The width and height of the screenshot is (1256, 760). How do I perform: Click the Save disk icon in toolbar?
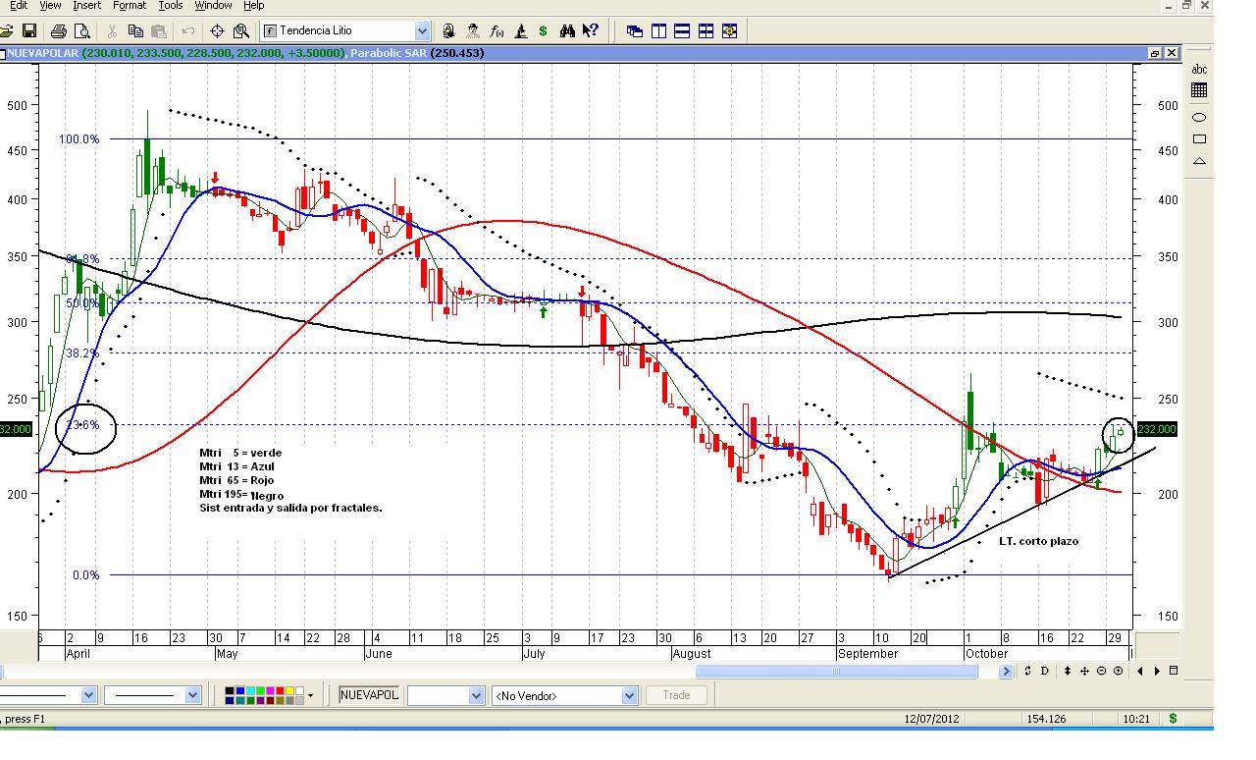pyautogui.click(x=29, y=31)
